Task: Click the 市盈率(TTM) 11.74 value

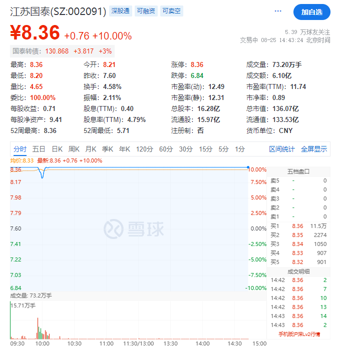Action: [x=298, y=86]
